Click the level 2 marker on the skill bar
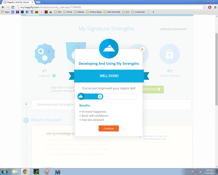Image resolution: width=218 pixels, height=175 pixels. tap(100, 97)
